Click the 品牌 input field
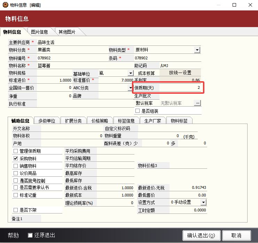Screen dimensions: 258x243 click(116, 96)
